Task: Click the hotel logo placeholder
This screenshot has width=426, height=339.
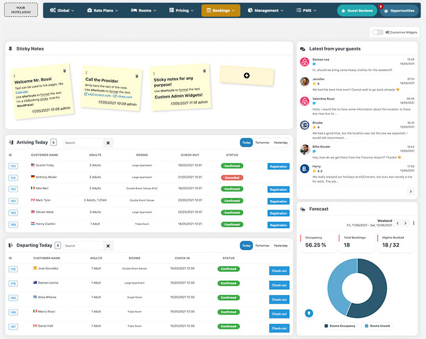Action: 21,10
